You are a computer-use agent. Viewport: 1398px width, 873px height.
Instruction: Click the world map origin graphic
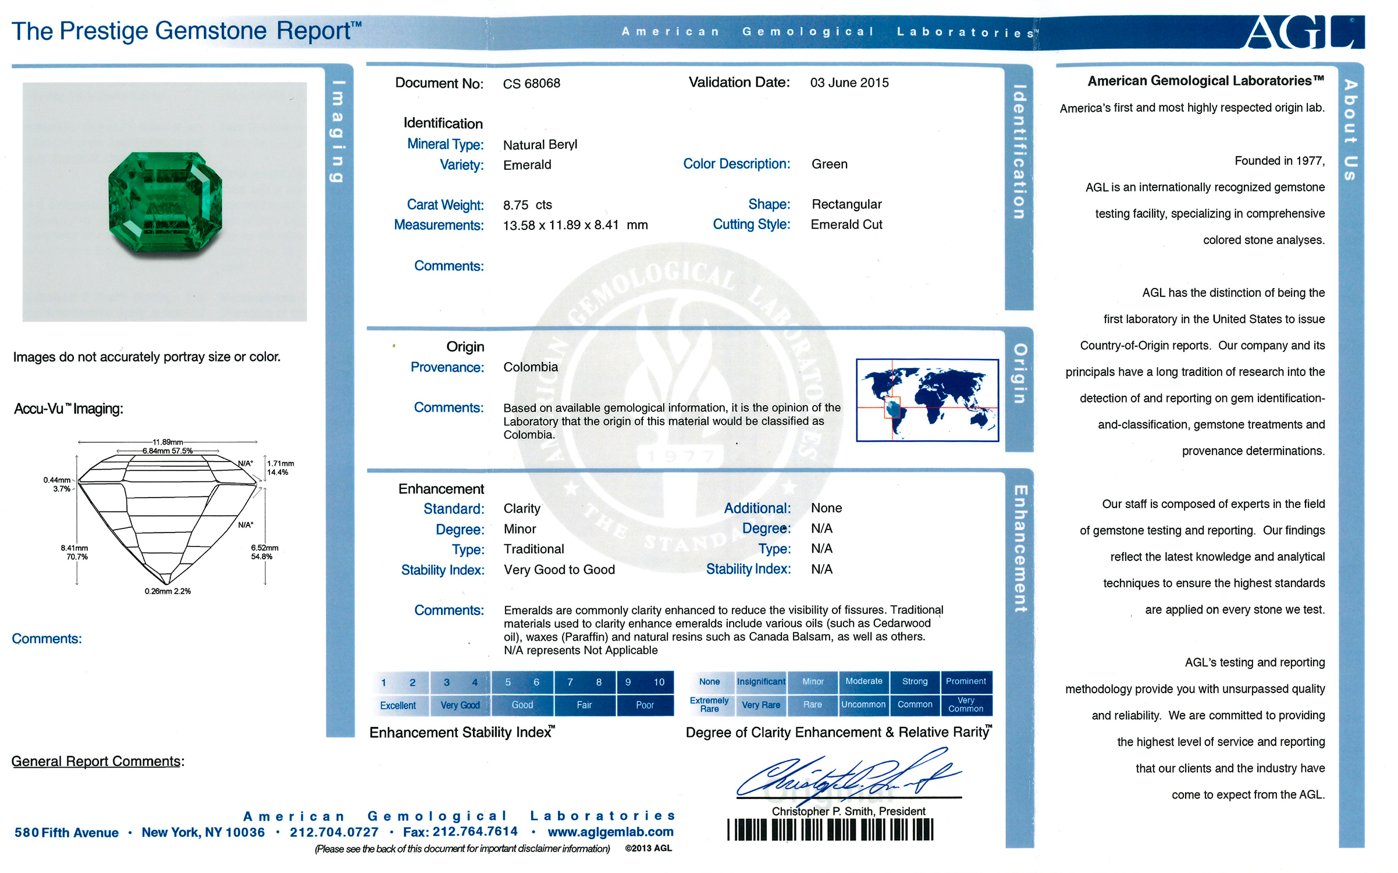click(x=927, y=400)
